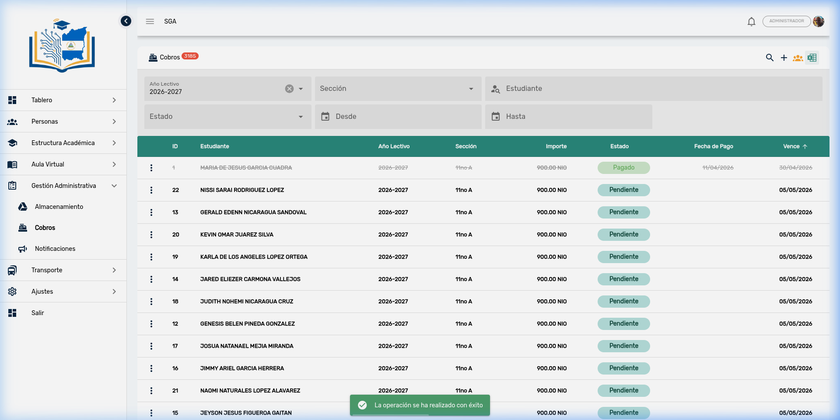Collapse sidebar with the round arrow button

coord(126,21)
